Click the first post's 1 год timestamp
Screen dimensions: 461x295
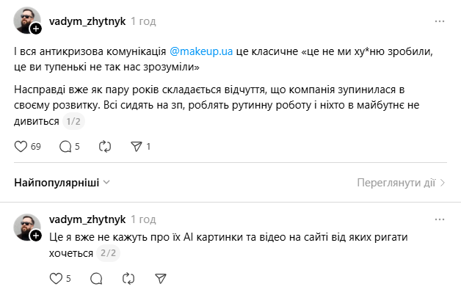click(x=143, y=21)
